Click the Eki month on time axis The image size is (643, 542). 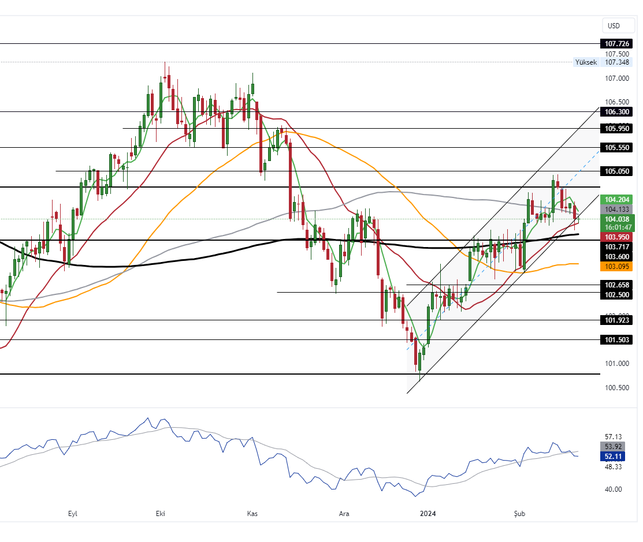tap(161, 514)
